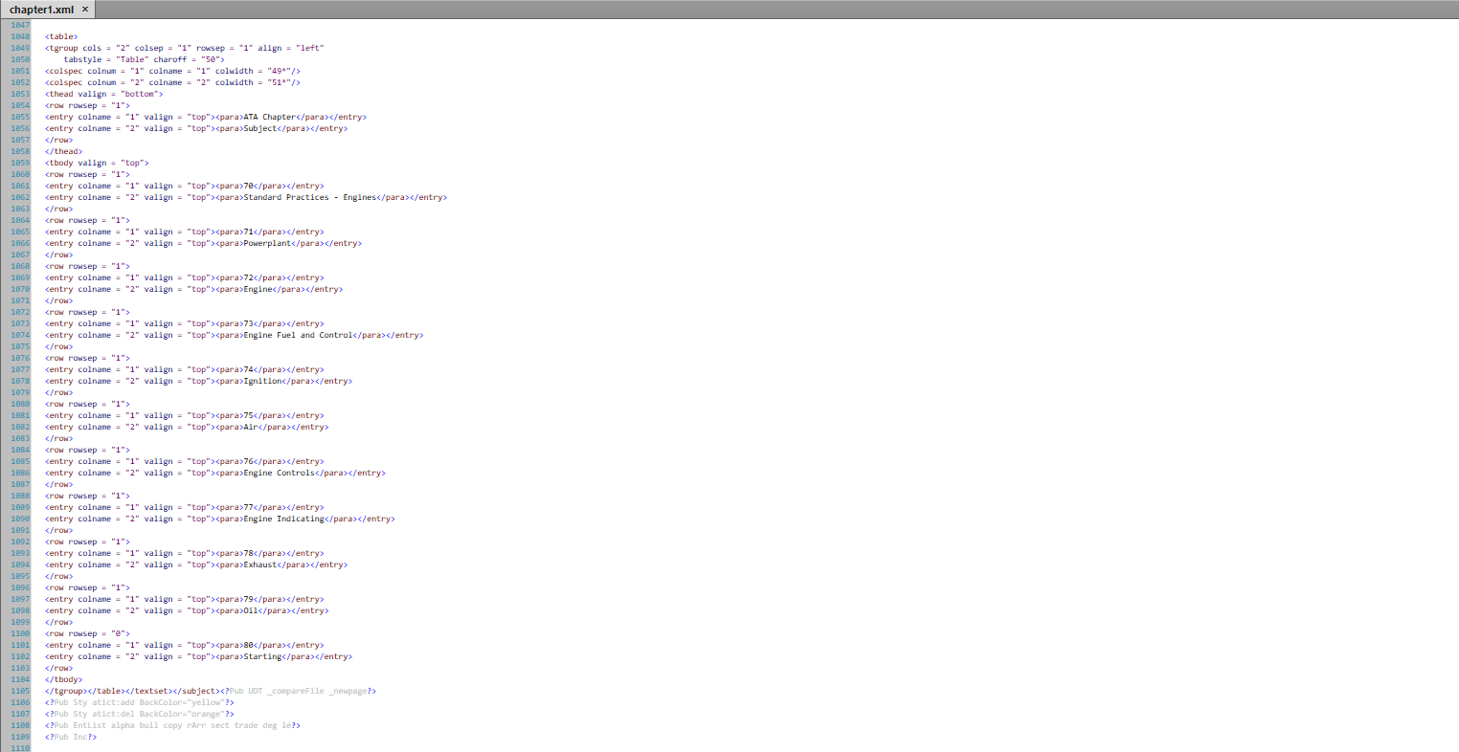The width and height of the screenshot is (1459, 752).
Task: Click the entry containing para 71
Action: [185, 232]
